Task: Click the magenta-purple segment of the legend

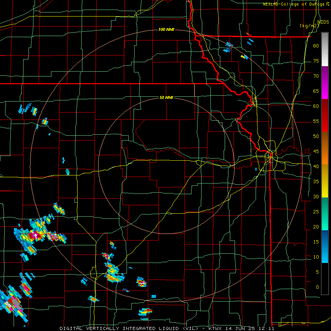Action: (x=325, y=82)
